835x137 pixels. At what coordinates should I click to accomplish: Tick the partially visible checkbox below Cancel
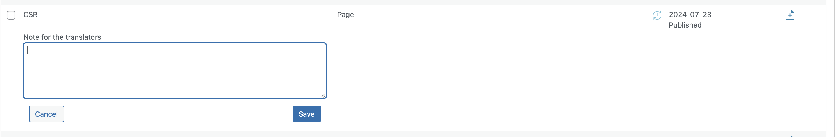click(11, 136)
